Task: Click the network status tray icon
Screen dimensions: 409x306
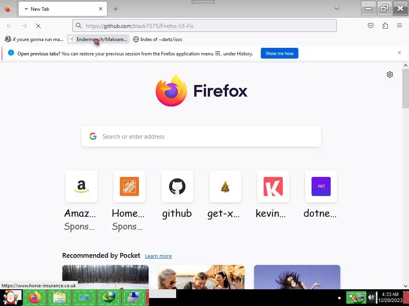Action: pyautogui.click(x=361, y=297)
